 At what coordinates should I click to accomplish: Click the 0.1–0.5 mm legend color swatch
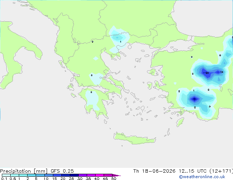[6, 175]
